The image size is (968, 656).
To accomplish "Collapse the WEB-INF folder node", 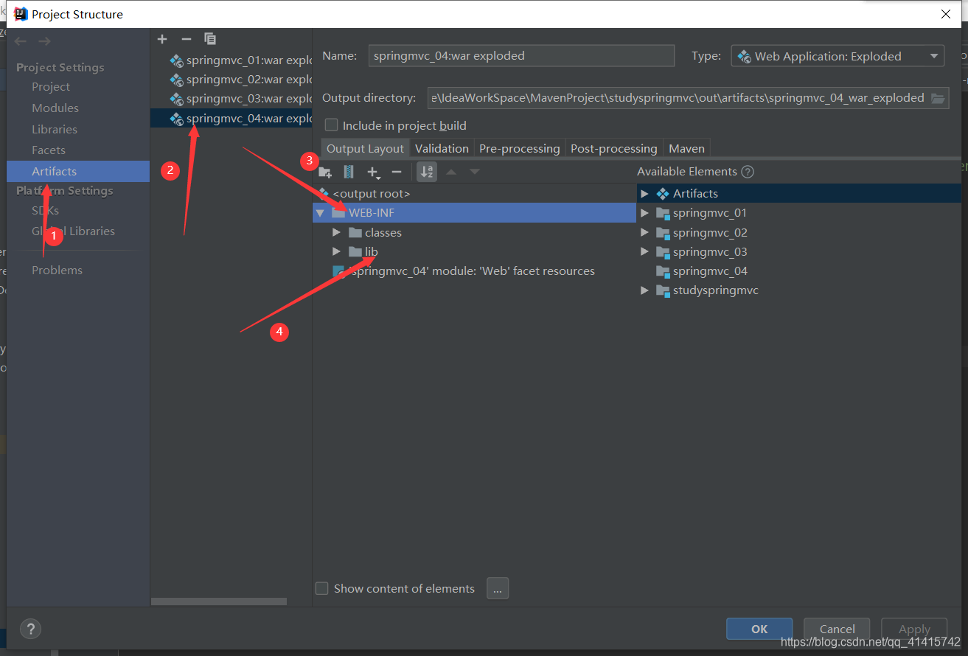I will 320,213.
